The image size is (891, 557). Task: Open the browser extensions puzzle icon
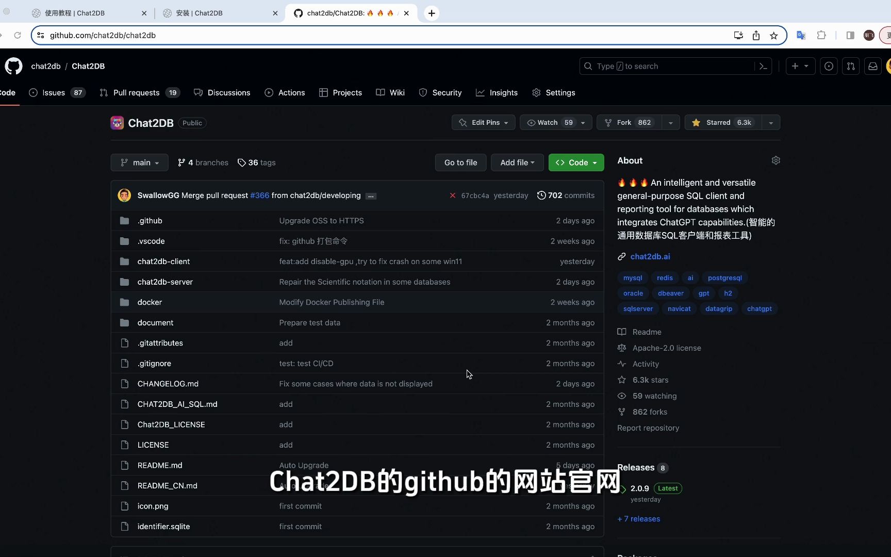tap(821, 35)
